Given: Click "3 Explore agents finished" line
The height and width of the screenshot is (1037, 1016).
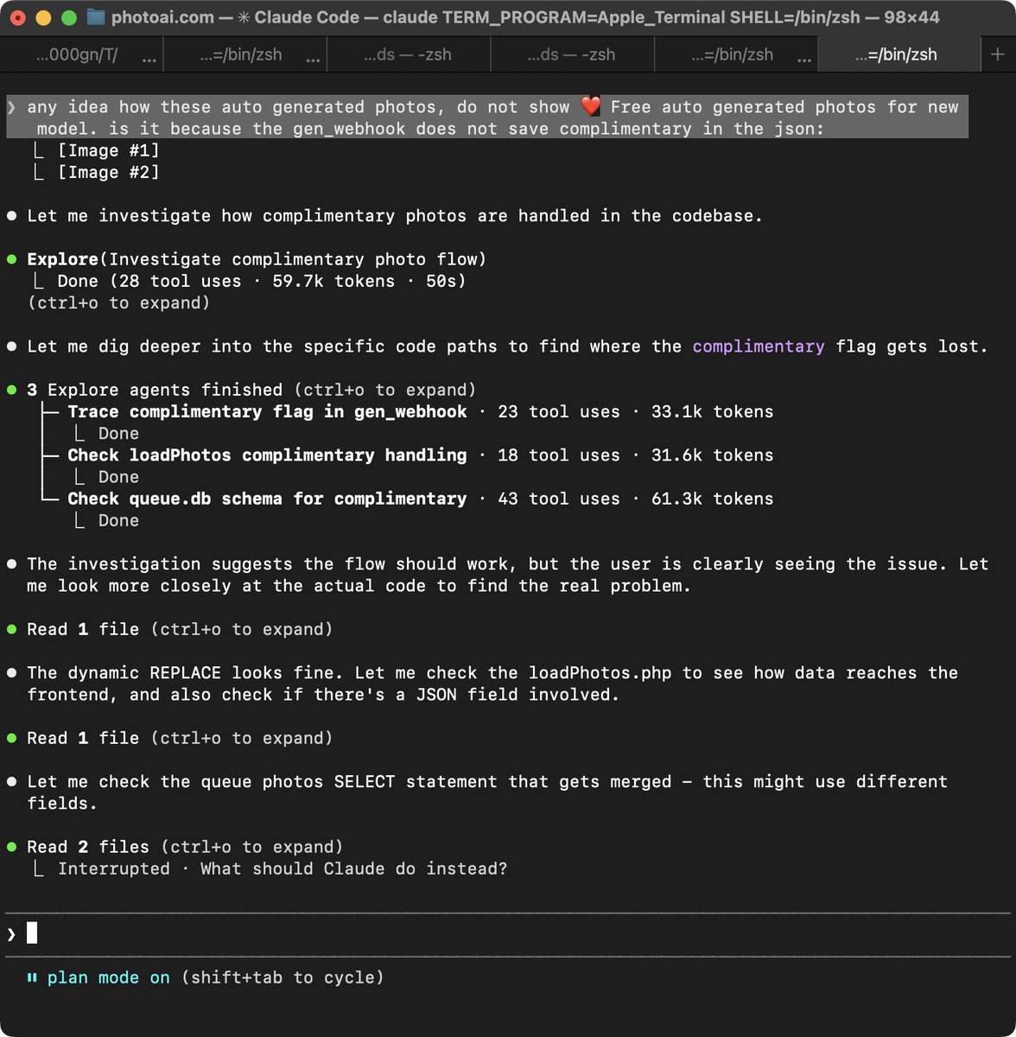Looking at the screenshot, I should pyautogui.click(x=251, y=390).
